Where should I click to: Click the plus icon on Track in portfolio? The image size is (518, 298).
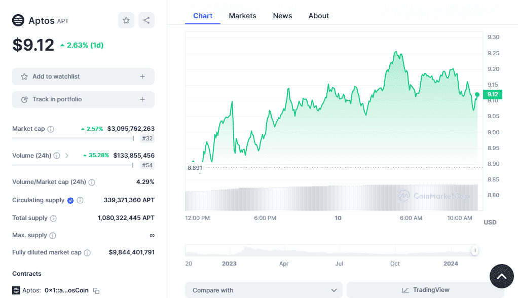[142, 99]
